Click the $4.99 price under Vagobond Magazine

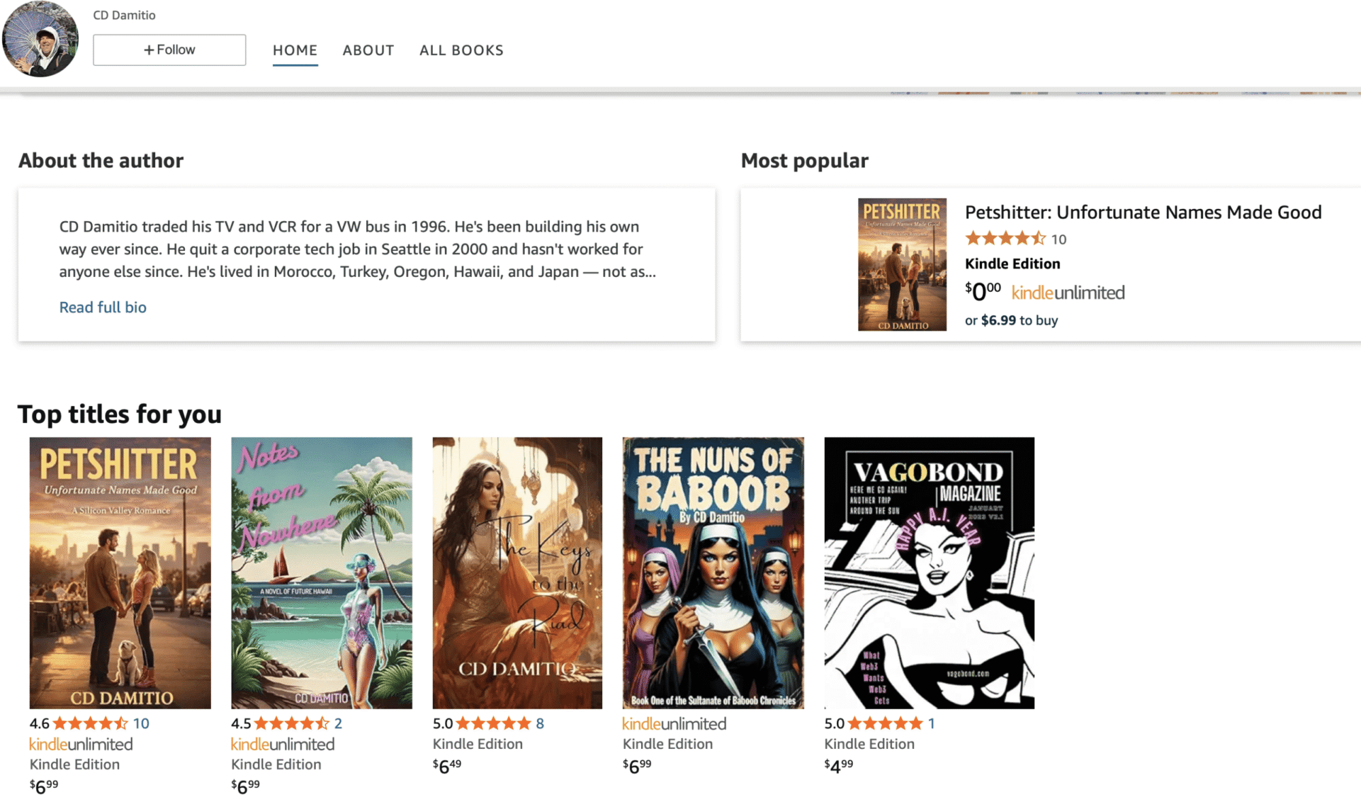[839, 766]
